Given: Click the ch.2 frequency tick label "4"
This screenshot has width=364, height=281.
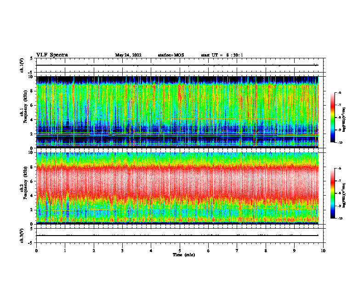Looking at the screenshot, I should pos(32,196).
